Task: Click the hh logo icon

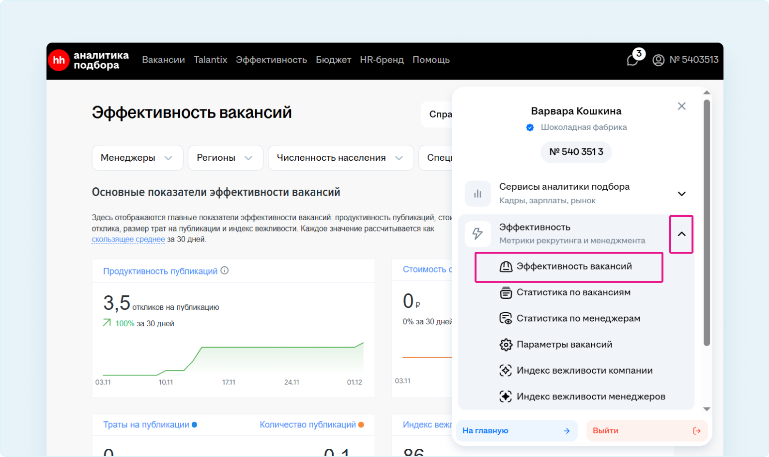Action: coord(59,61)
